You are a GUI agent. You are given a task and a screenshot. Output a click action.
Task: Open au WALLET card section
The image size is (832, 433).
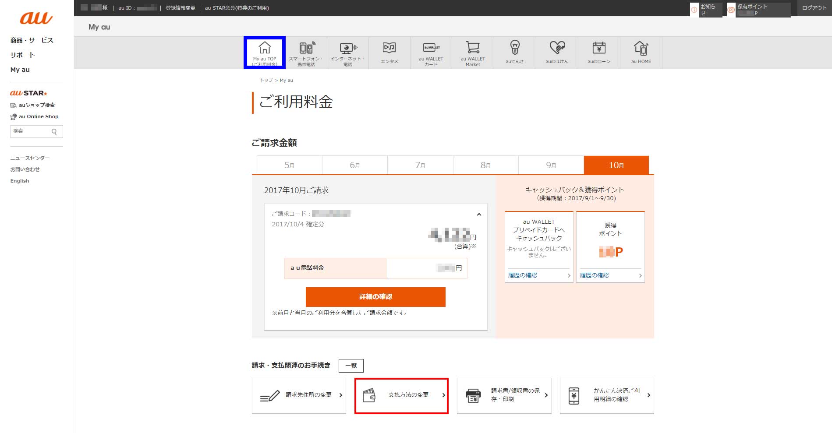tap(431, 53)
